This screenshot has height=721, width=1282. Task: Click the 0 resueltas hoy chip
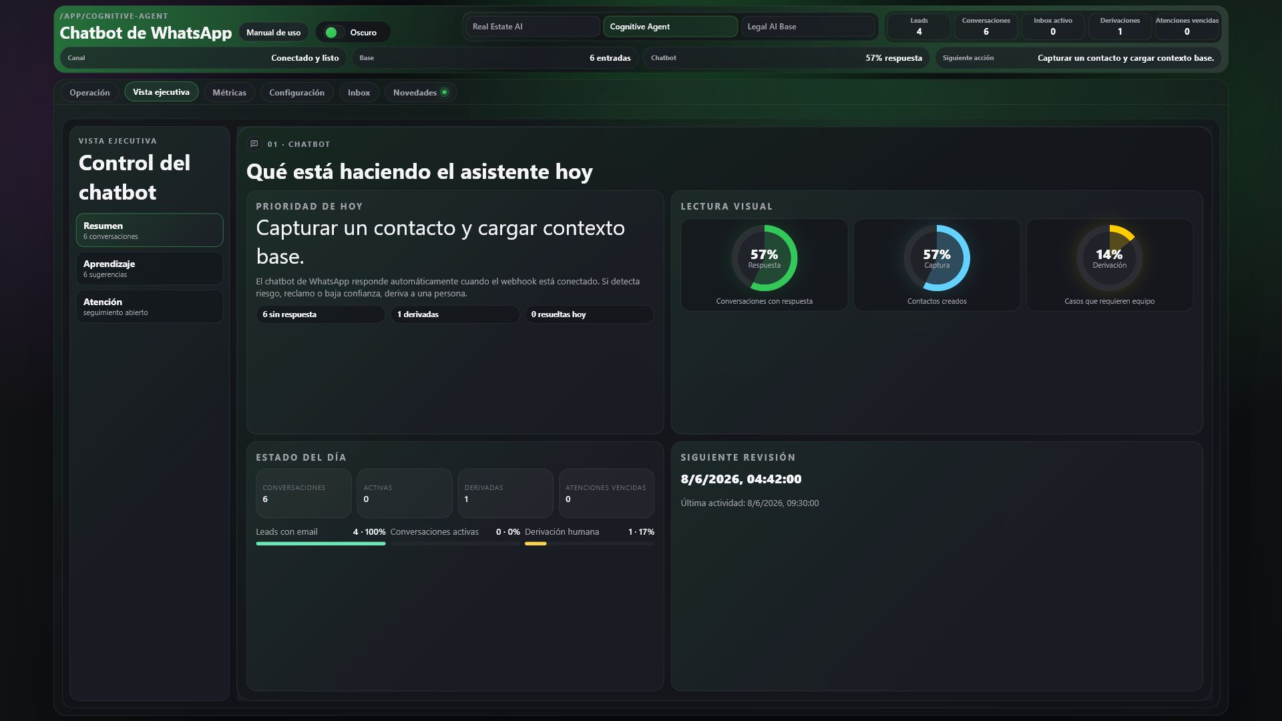pyautogui.click(x=589, y=314)
